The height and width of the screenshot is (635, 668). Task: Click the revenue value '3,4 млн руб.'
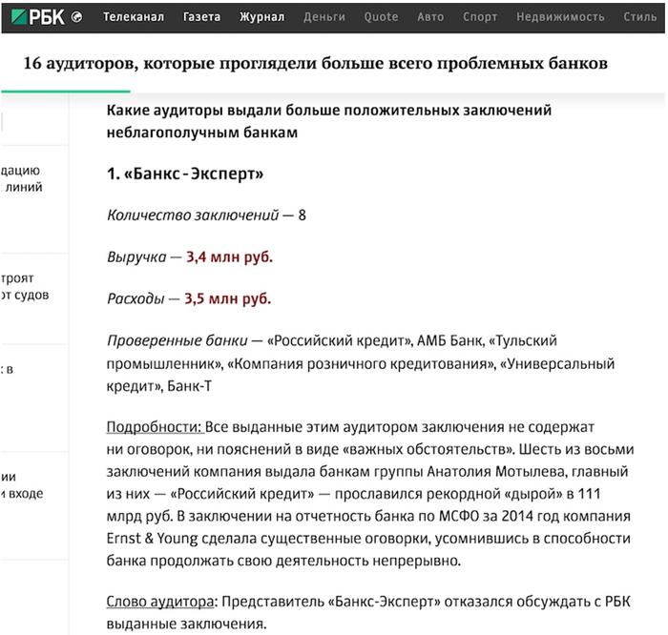coord(229,257)
